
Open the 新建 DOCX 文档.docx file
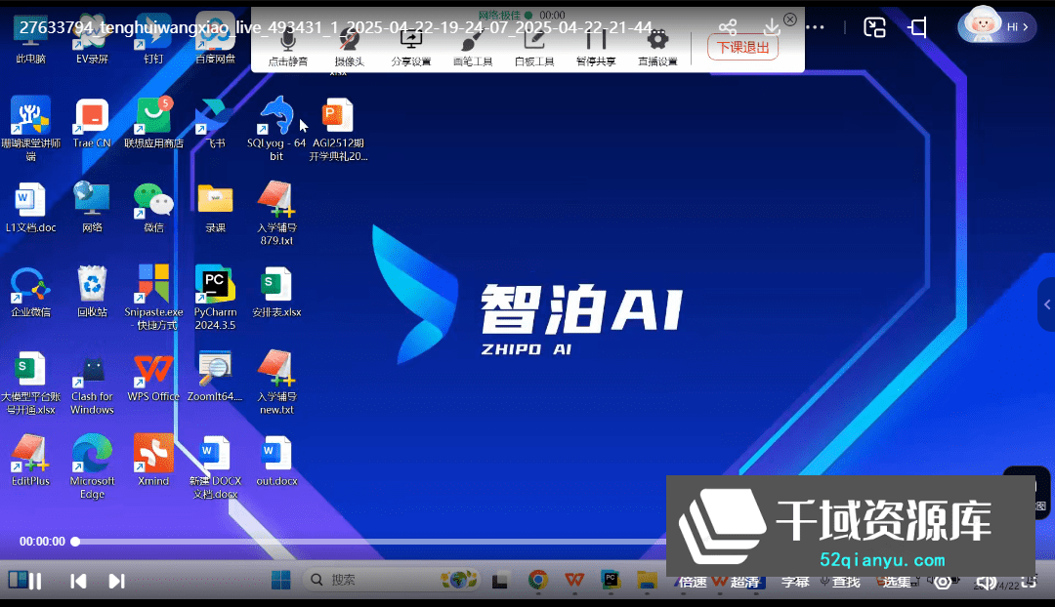(x=215, y=467)
